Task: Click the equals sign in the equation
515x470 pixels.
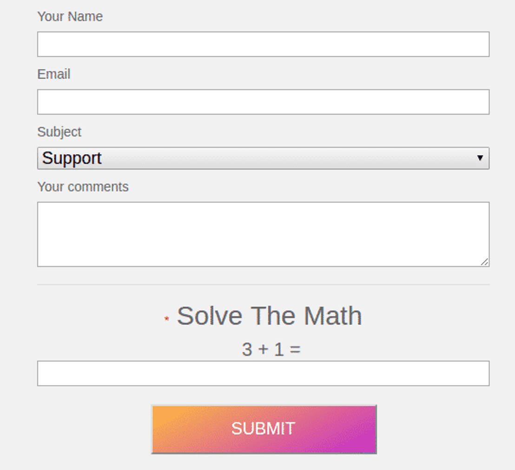Action: [x=295, y=349]
